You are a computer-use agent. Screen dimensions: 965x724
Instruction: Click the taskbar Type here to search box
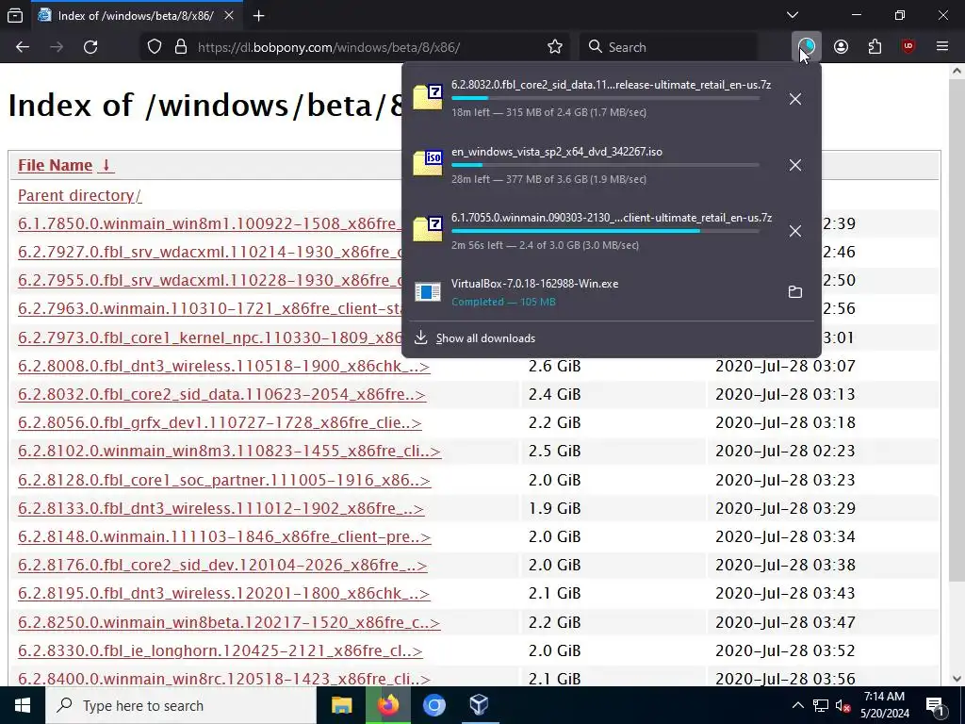(180, 705)
